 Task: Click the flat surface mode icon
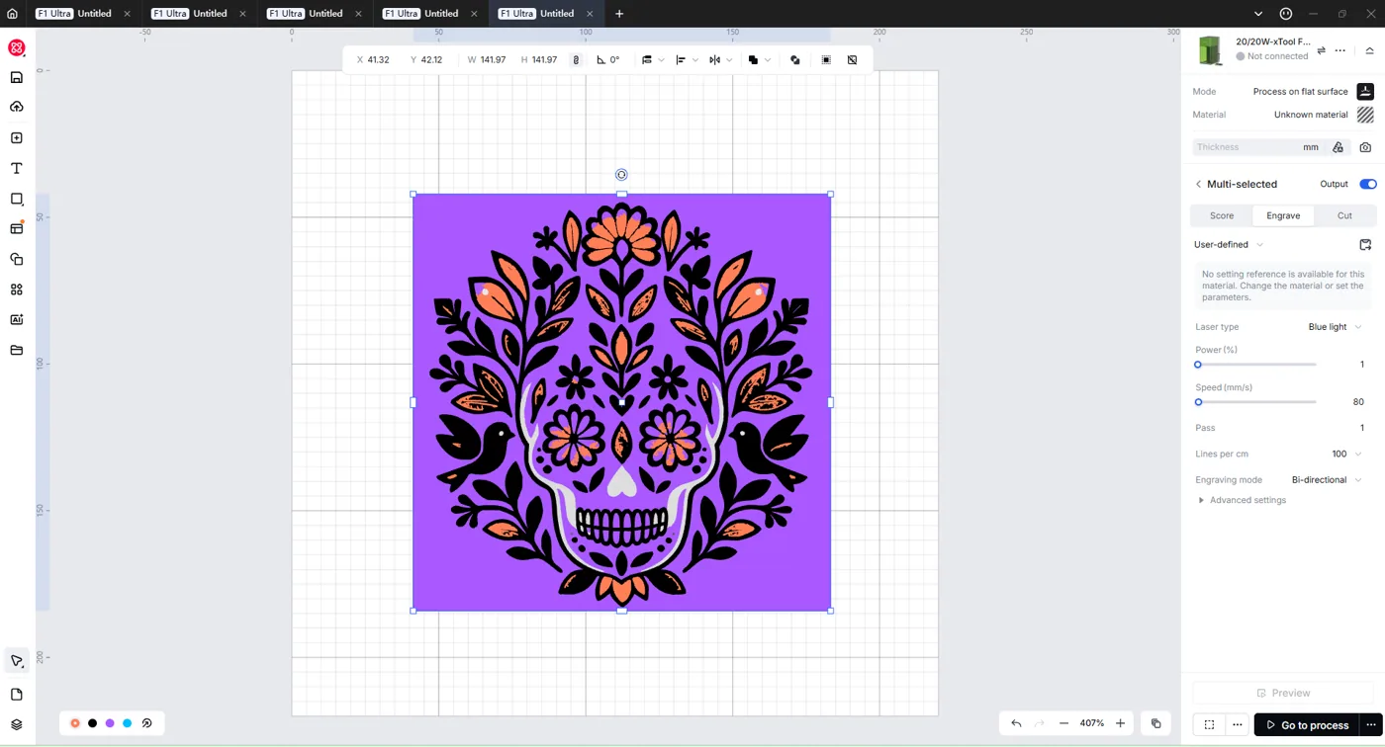coord(1365,91)
